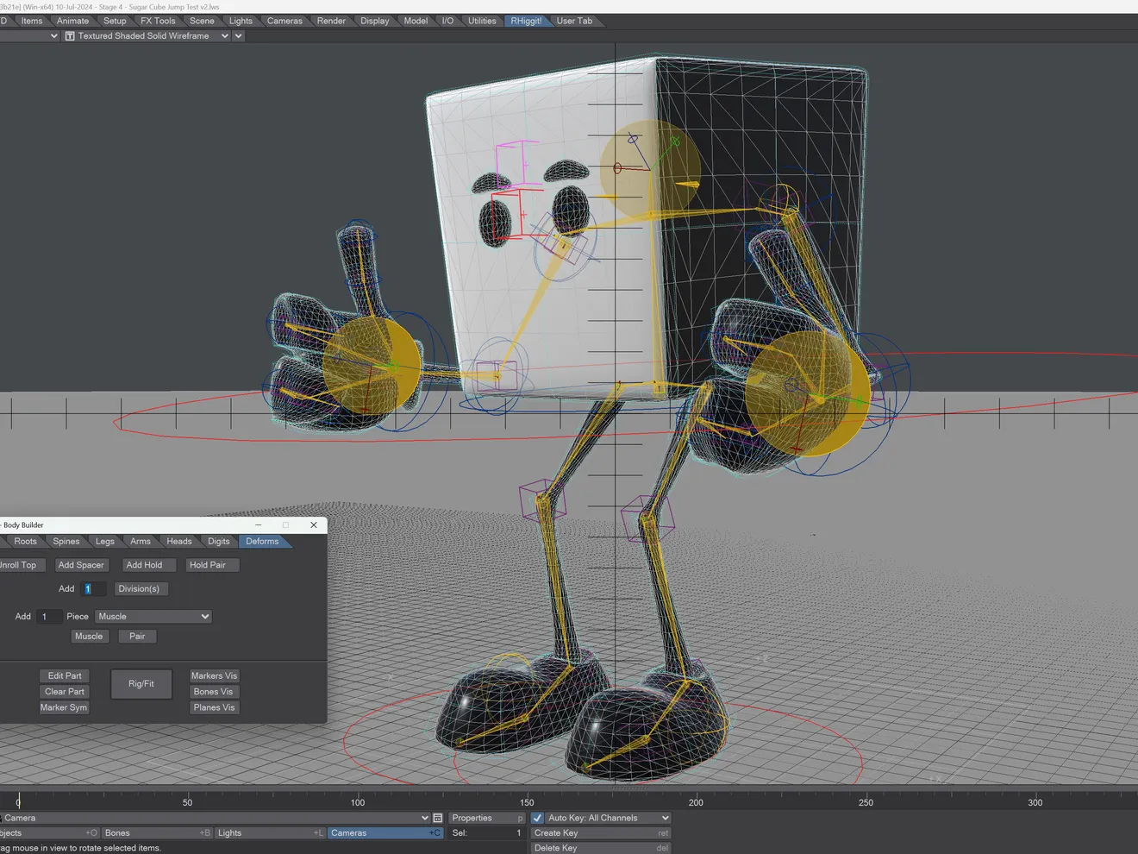Image resolution: width=1138 pixels, height=854 pixels.
Task: Toggle Bones Vis in Body Builder
Action: tap(213, 691)
